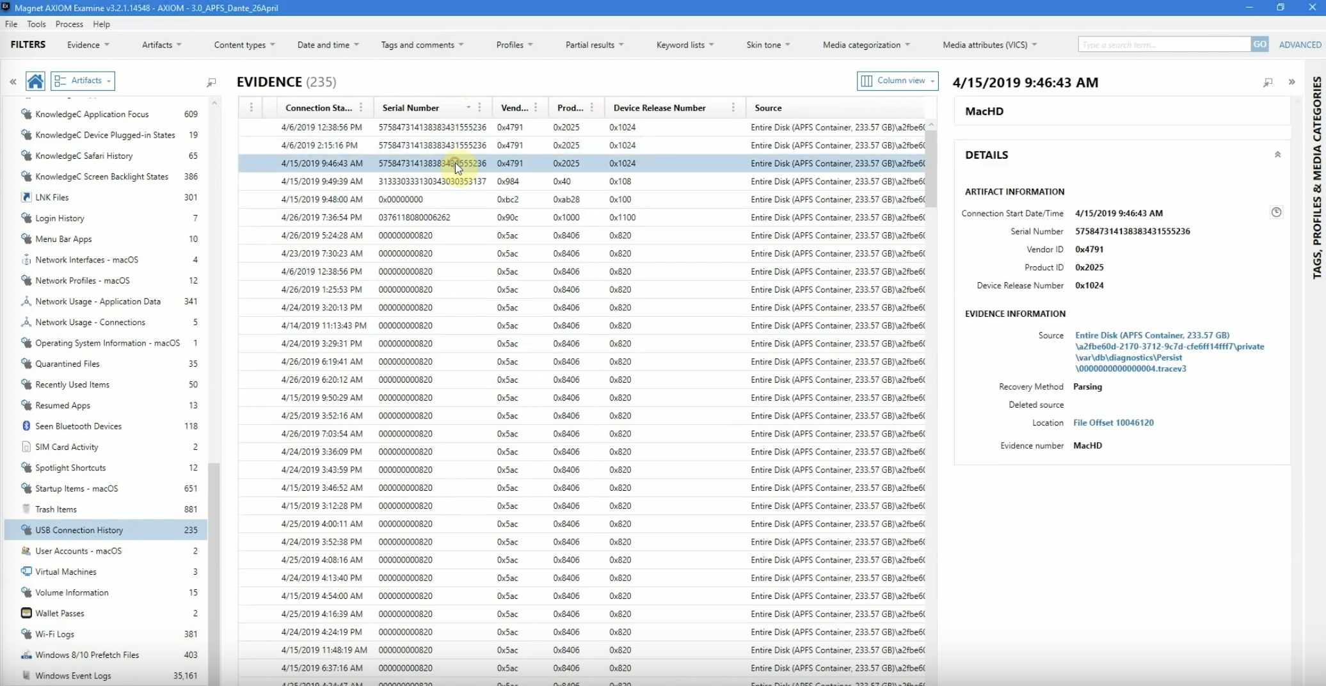This screenshot has height=686, width=1326.
Task: Click clock icon beside Connection Start Date/Time
Action: tap(1276, 212)
